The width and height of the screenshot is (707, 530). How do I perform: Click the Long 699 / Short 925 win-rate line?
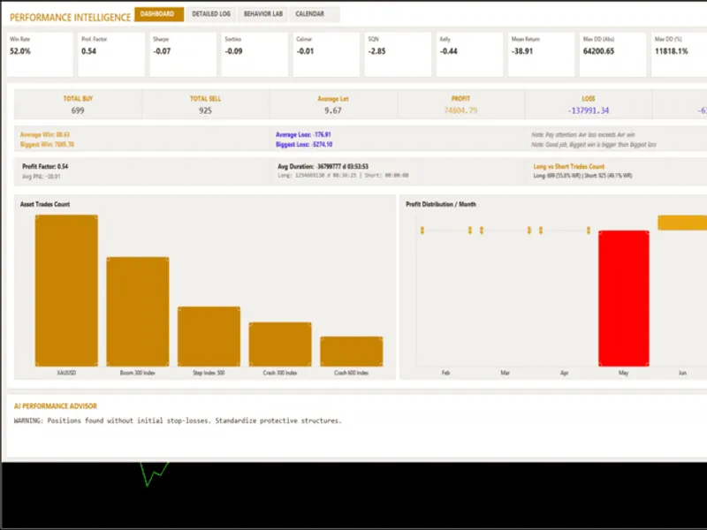(x=582, y=175)
